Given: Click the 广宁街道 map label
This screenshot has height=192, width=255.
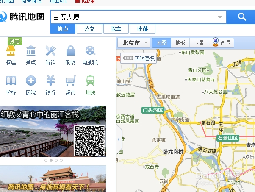Looking at the screenshot, I should tap(180, 120).
